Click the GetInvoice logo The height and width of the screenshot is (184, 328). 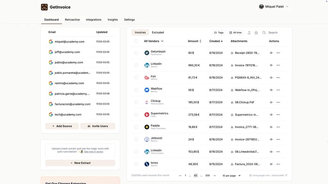coord(44,7)
